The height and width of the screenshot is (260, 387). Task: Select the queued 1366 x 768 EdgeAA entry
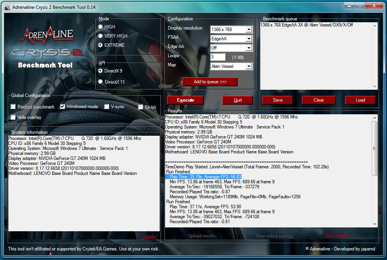point(306,25)
